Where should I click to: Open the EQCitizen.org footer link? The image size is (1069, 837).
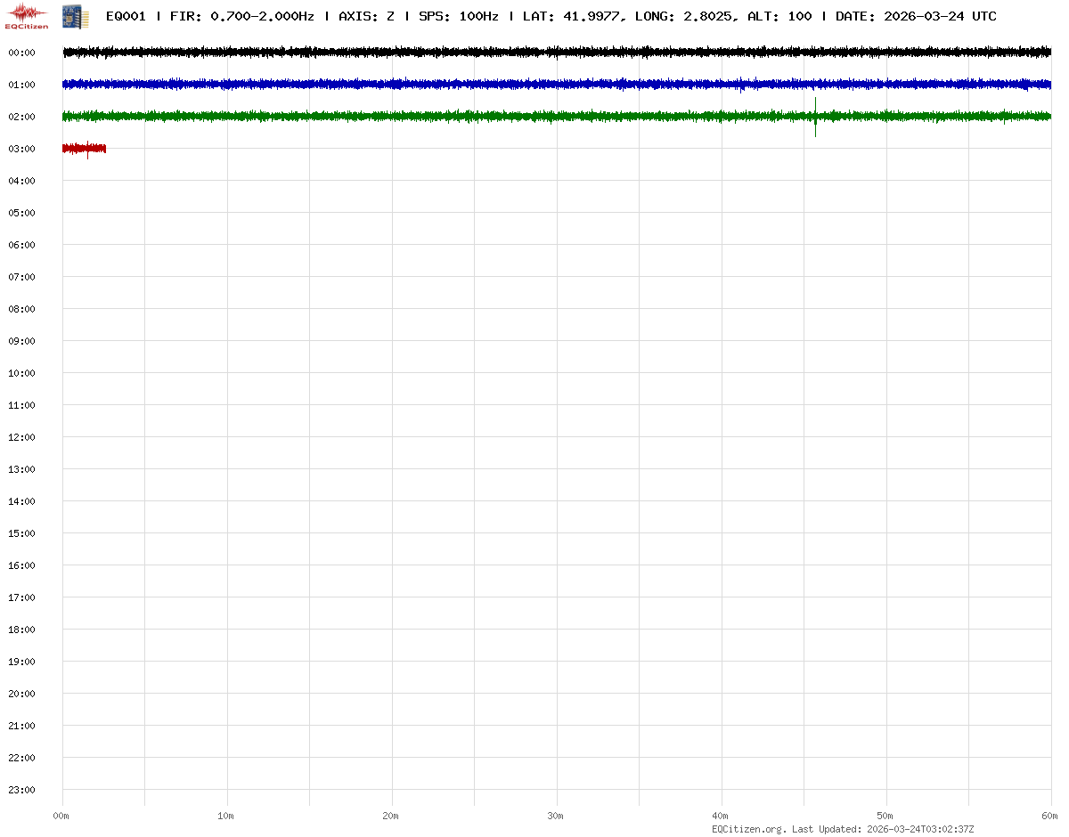pyautogui.click(x=748, y=829)
